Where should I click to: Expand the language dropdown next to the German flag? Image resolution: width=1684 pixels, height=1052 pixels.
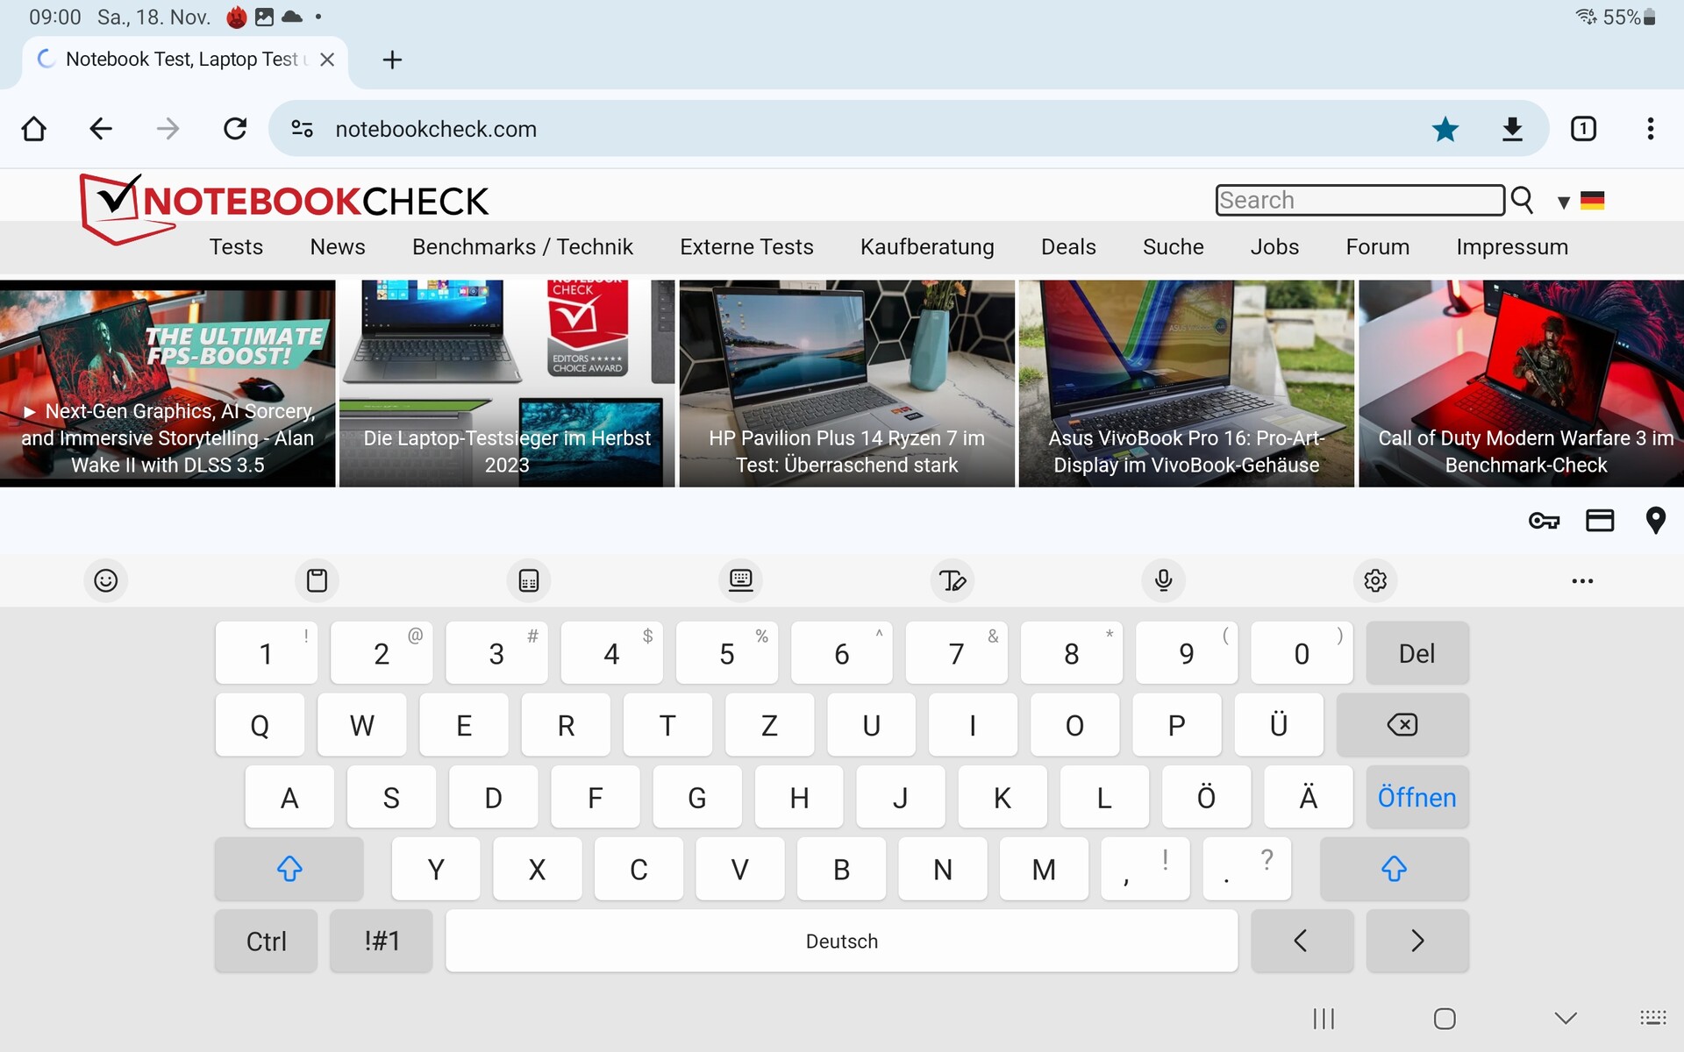[x=1563, y=203]
